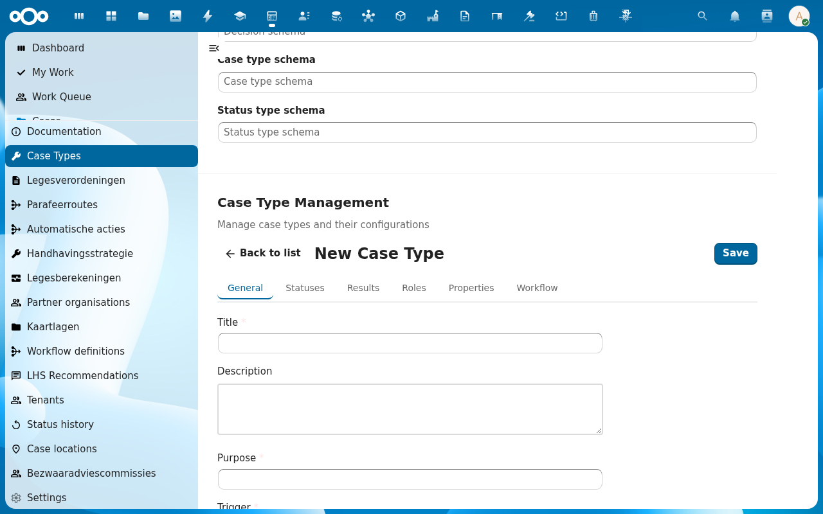
Task: Open the document page icon in top bar
Action: 465,16
